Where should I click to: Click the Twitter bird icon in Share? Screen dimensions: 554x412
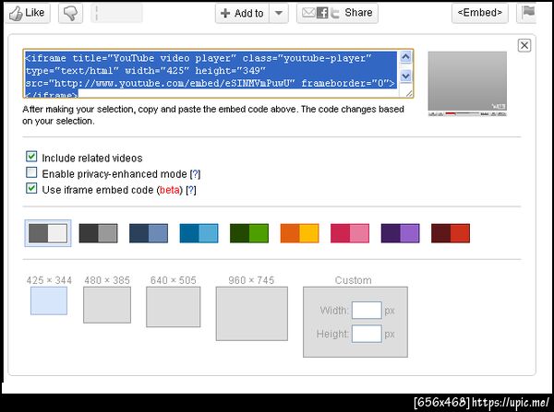tap(335, 13)
